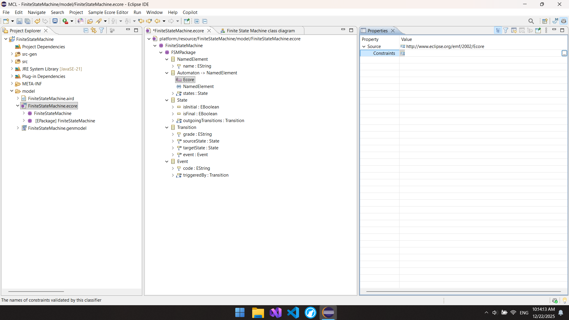Click the Collapse All icon in Project Explorer
This screenshot has height=320, width=569.
[86, 30]
